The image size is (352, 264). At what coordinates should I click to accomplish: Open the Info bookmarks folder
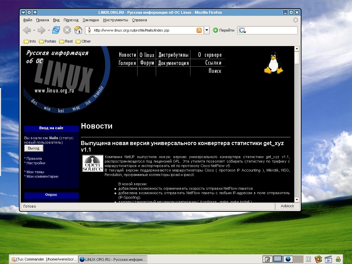(30, 41)
